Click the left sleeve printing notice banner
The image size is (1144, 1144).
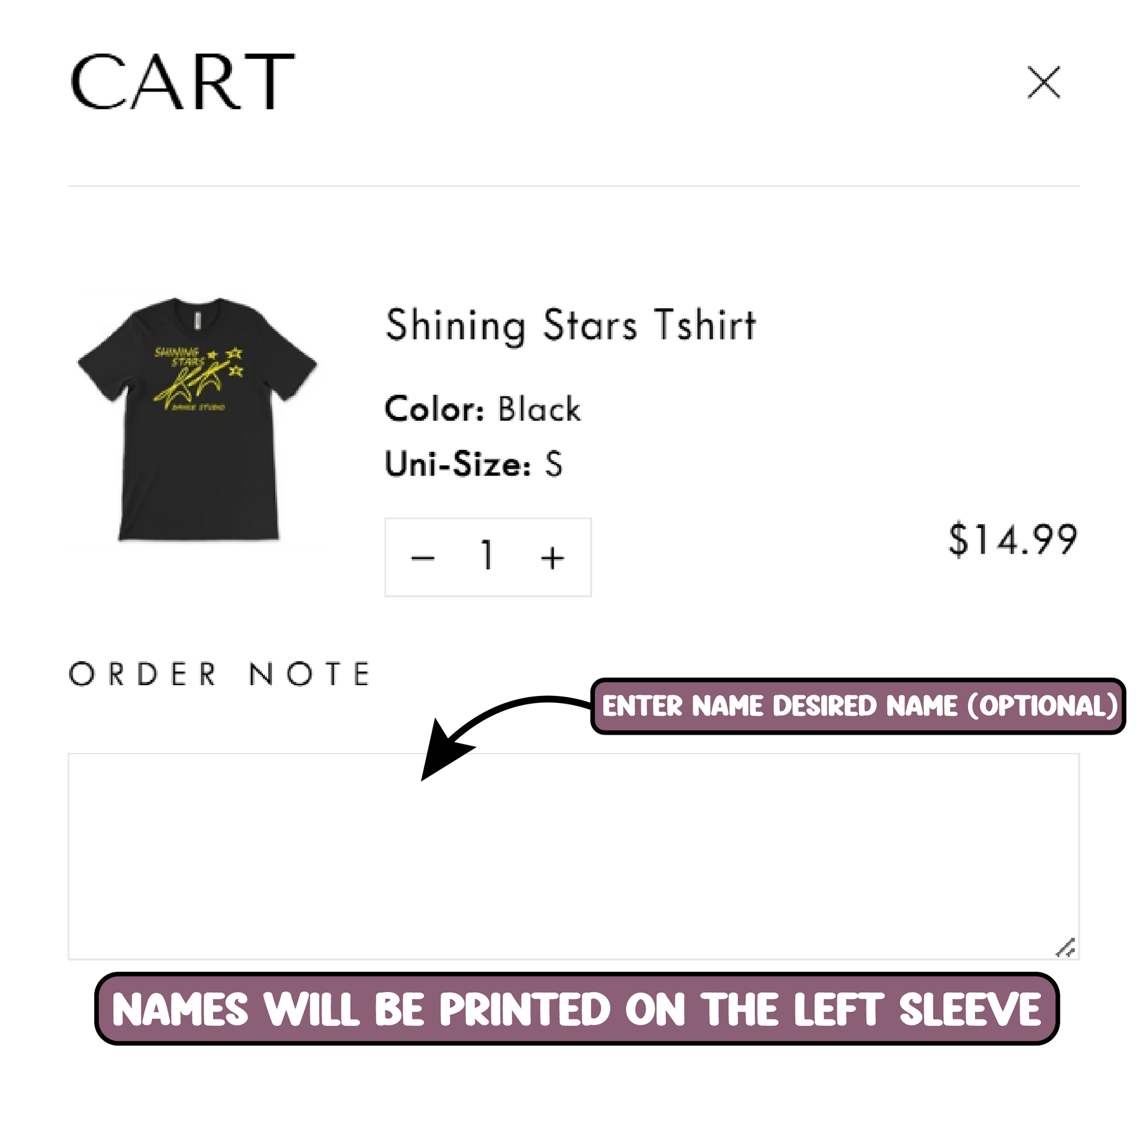[576, 1009]
